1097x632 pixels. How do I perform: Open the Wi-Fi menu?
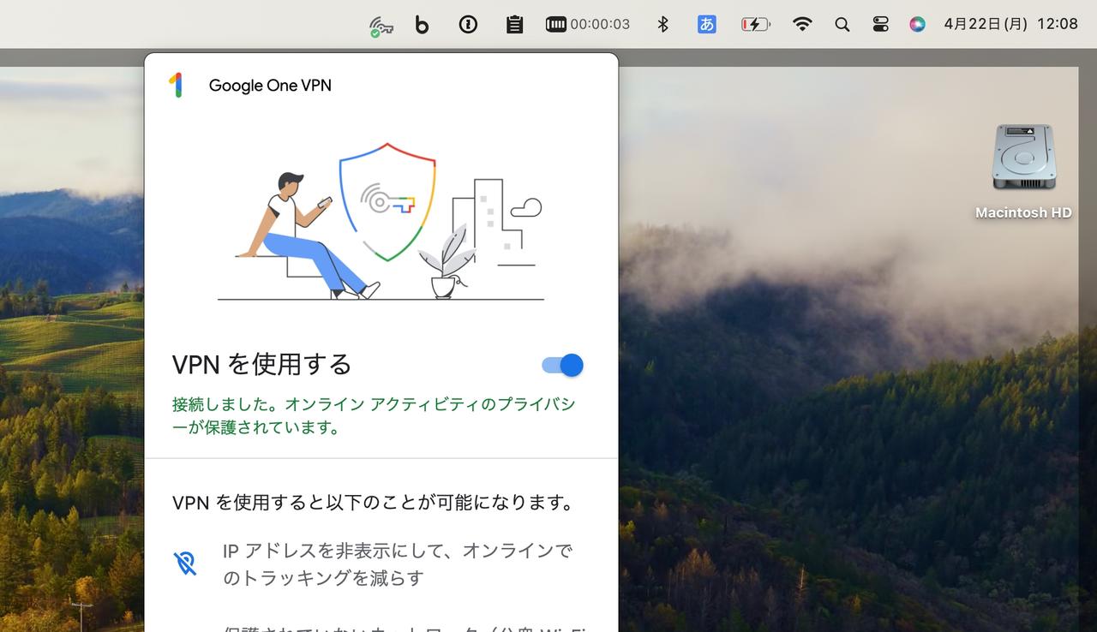(802, 25)
